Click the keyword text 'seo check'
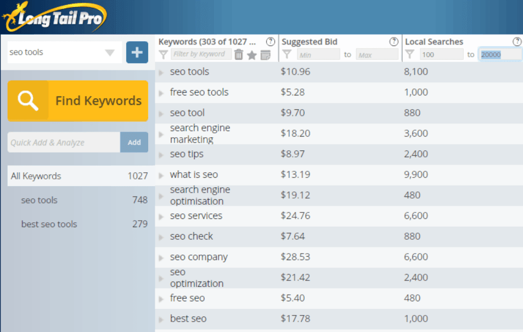Viewport: 523px width, 332px height. [x=192, y=236]
